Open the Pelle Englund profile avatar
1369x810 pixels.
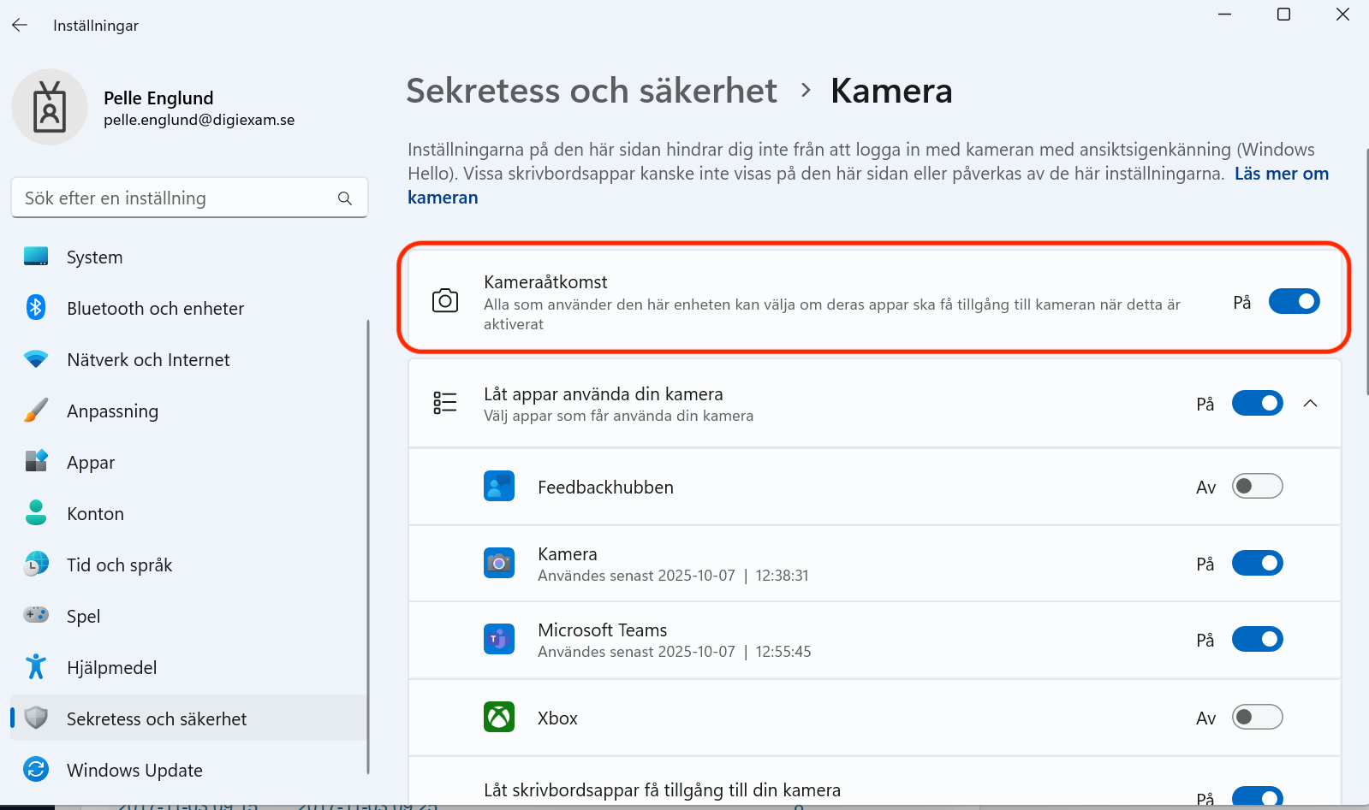50,107
